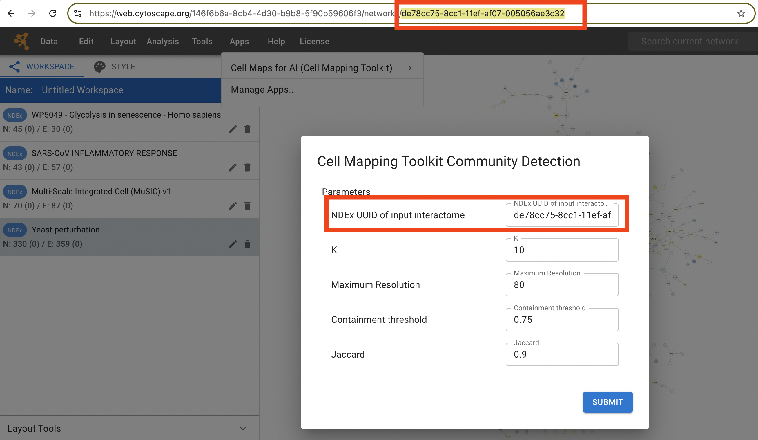
Task: Delete the MuSIC v1 network
Action: pyautogui.click(x=247, y=206)
